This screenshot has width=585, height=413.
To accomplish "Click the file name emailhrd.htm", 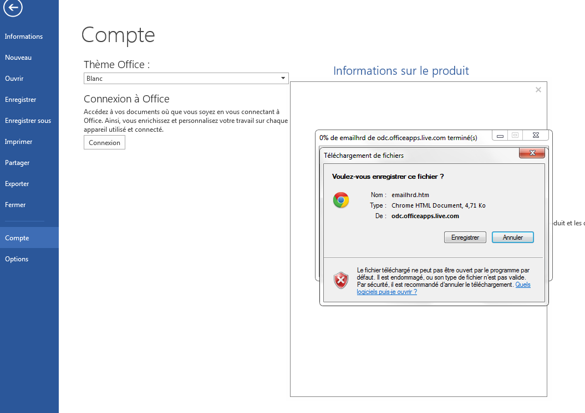I will click(x=410, y=195).
